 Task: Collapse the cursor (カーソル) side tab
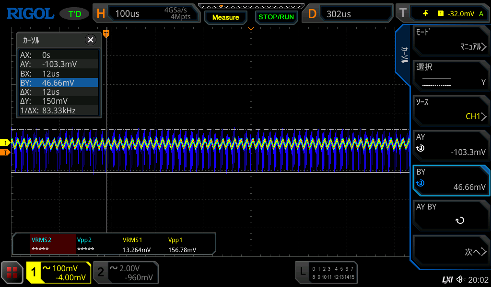point(404,55)
